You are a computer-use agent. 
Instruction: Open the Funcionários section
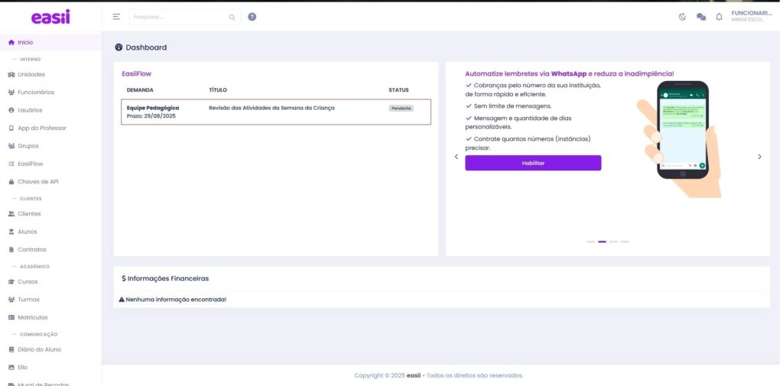coord(35,92)
